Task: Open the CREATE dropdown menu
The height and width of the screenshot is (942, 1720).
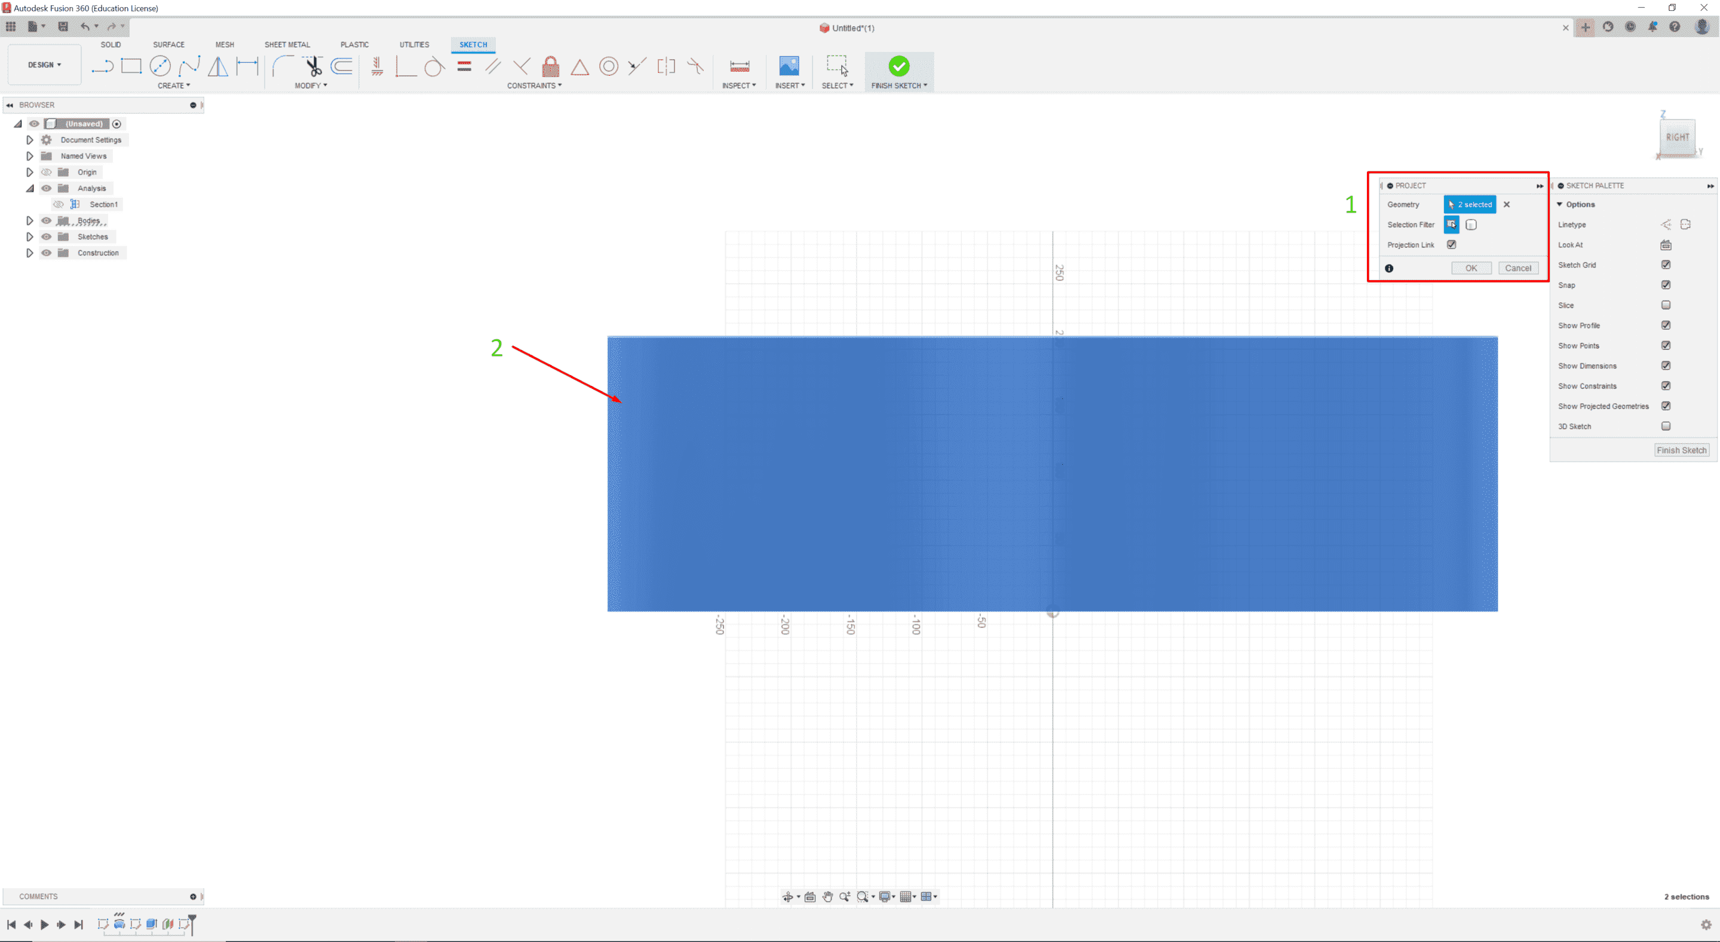Action: 174,85
